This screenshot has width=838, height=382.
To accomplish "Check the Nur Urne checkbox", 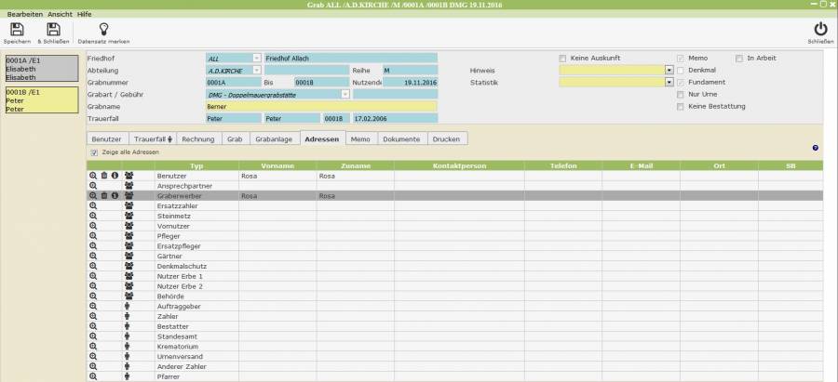I will (x=681, y=94).
